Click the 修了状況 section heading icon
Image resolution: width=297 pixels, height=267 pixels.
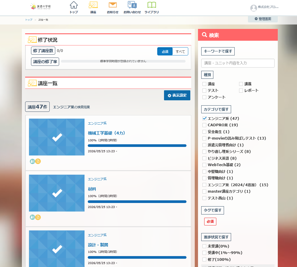32,40
